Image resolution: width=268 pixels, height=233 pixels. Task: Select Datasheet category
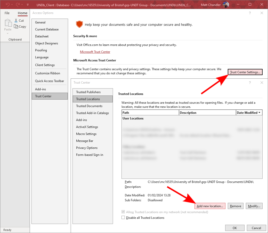50,36
